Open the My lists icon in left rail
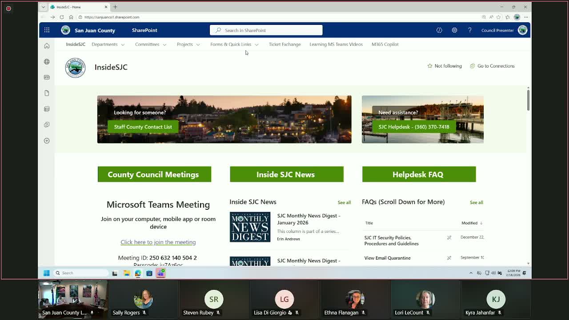Screen dimensions: 569x320 pos(47,109)
